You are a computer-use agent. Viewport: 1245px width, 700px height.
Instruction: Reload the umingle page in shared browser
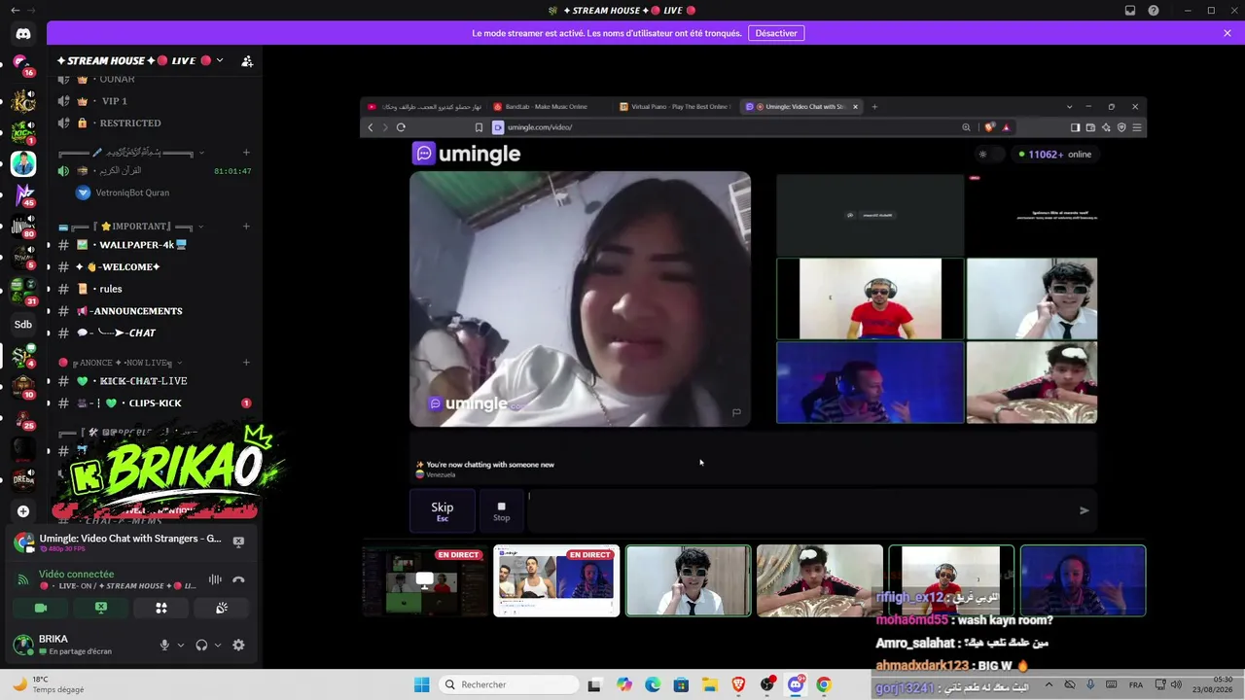pyautogui.click(x=401, y=127)
